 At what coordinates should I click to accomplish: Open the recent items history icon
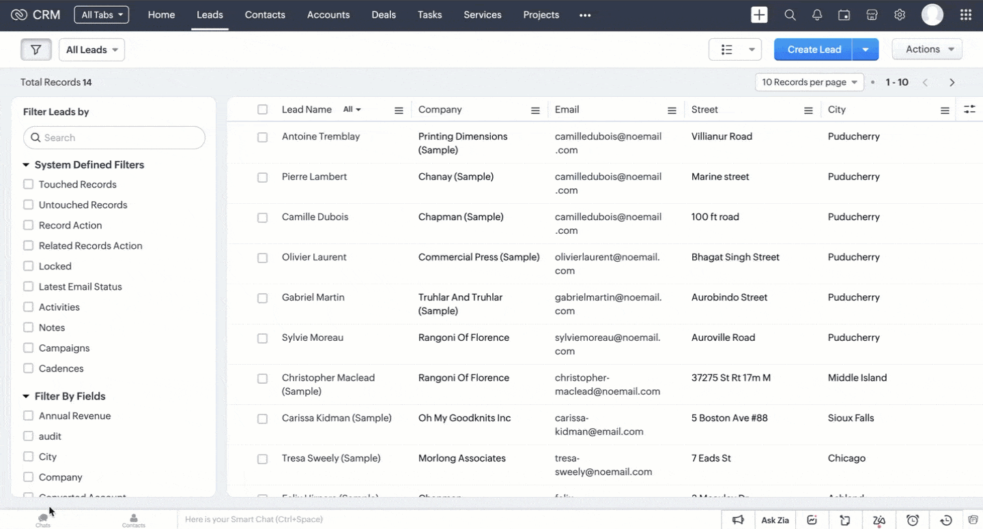point(946,519)
